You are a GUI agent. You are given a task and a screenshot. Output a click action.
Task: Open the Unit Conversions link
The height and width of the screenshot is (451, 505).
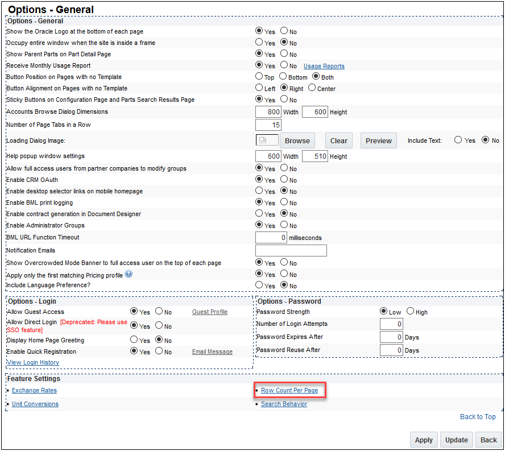(x=35, y=404)
